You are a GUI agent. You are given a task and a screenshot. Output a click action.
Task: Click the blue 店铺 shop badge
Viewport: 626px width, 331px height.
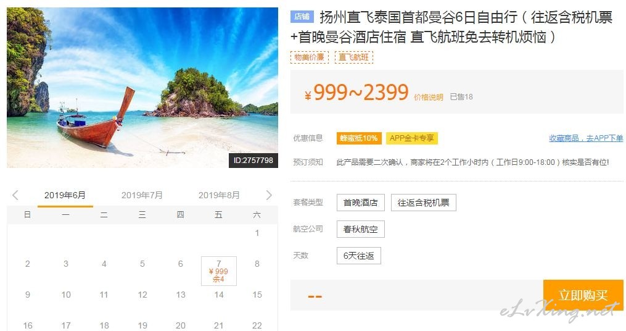coord(302,17)
